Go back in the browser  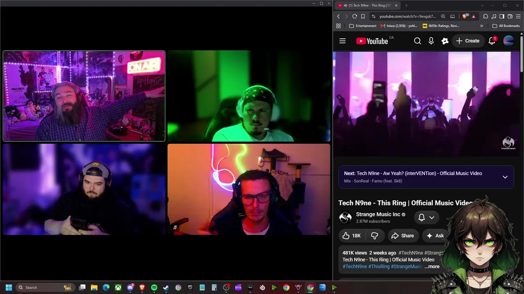pos(339,16)
